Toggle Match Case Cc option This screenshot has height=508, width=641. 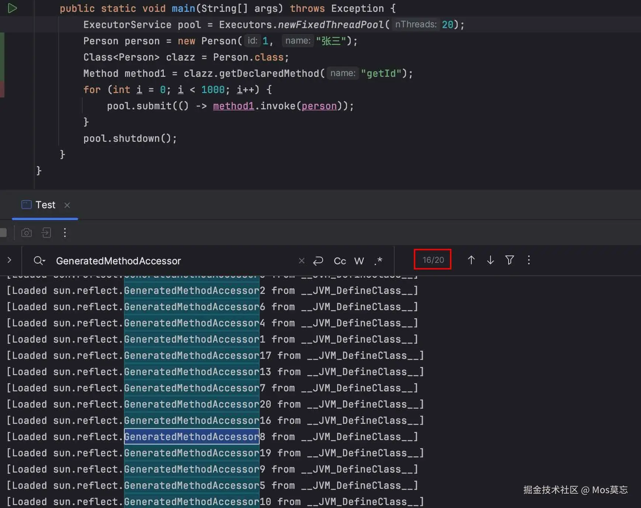[x=340, y=261]
